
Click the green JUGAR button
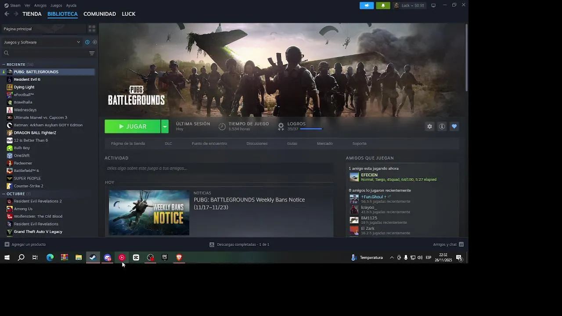click(x=133, y=126)
